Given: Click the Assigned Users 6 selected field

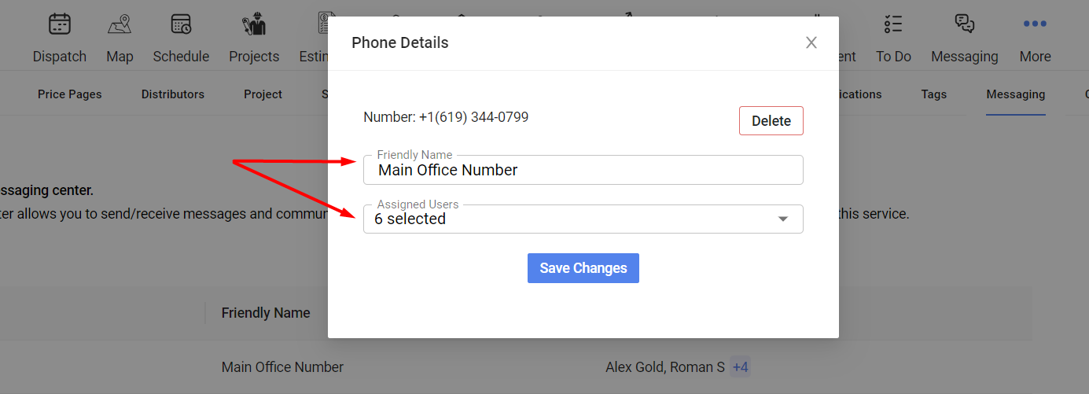Looking at the screenshot, I should (x=583, y=219).
